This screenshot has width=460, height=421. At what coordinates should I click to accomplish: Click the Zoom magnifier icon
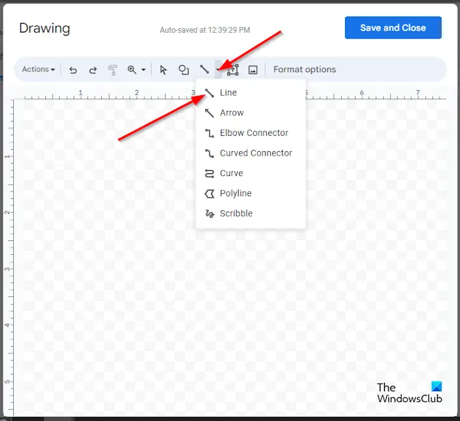[132, 70]
